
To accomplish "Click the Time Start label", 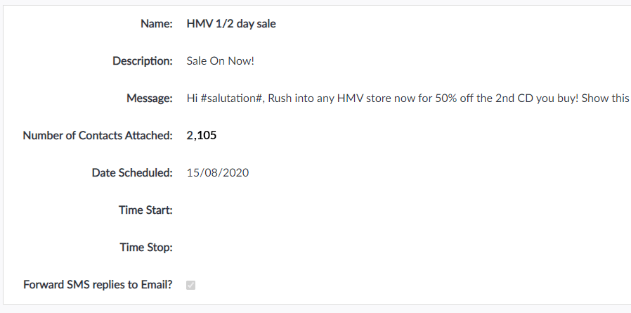I will tap(146, 210).
